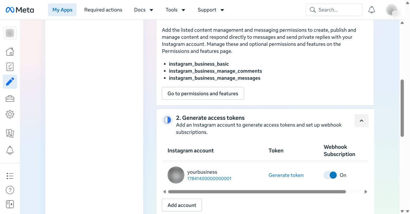Expand the Support dropdown menu
This screenshot has width=410, height=214.
pyautogui.click(x=211, y=10)
